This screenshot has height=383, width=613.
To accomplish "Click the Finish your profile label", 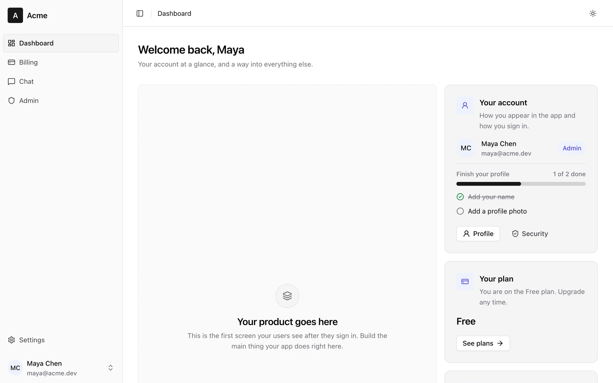I will (482, 174).
